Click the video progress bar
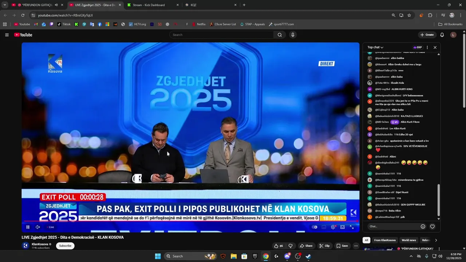The height and width of the screenshot is (262, 466). click(190, 221)
